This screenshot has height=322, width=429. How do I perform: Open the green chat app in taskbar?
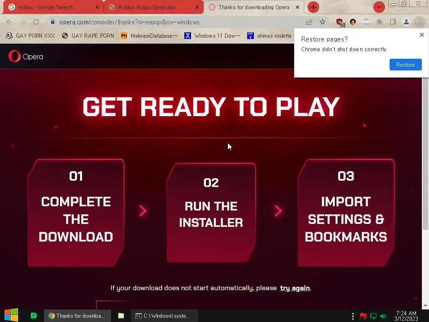(34, 316)
